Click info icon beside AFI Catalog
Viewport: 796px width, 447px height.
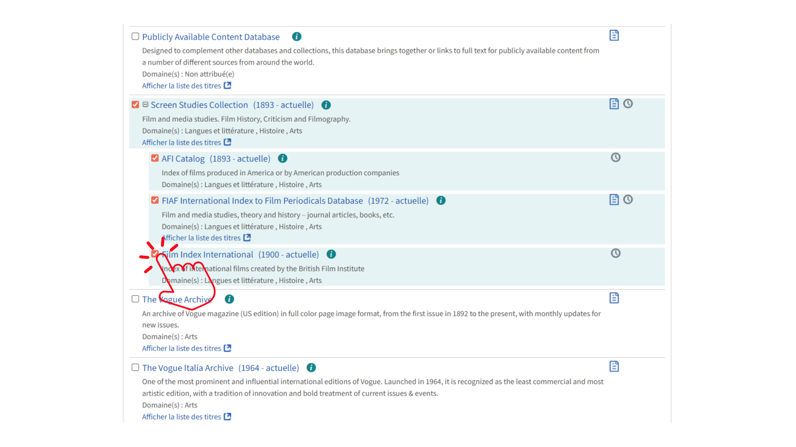click(x=282, y=159)
